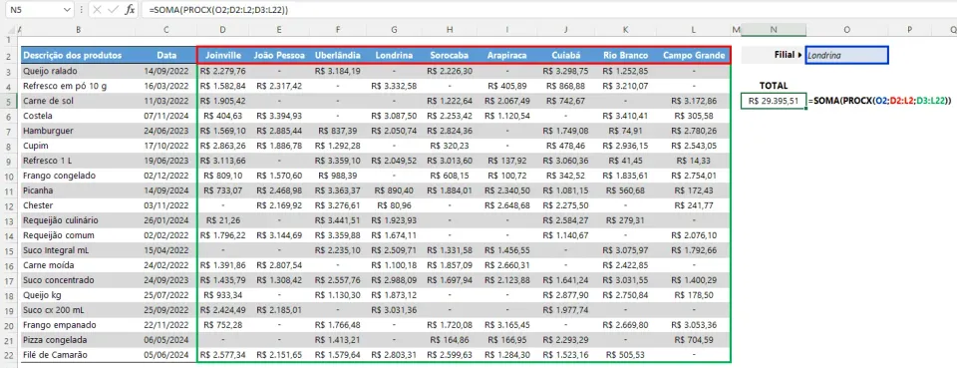957x368 pixels.
Task: Select column N header
Action: click(x=774, y=29)
